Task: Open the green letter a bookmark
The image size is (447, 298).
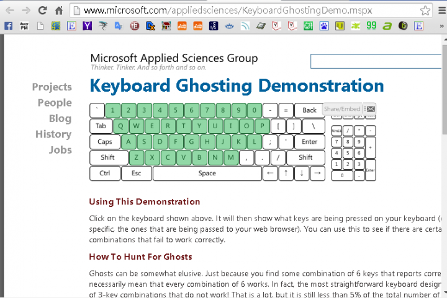Action: 387,26
